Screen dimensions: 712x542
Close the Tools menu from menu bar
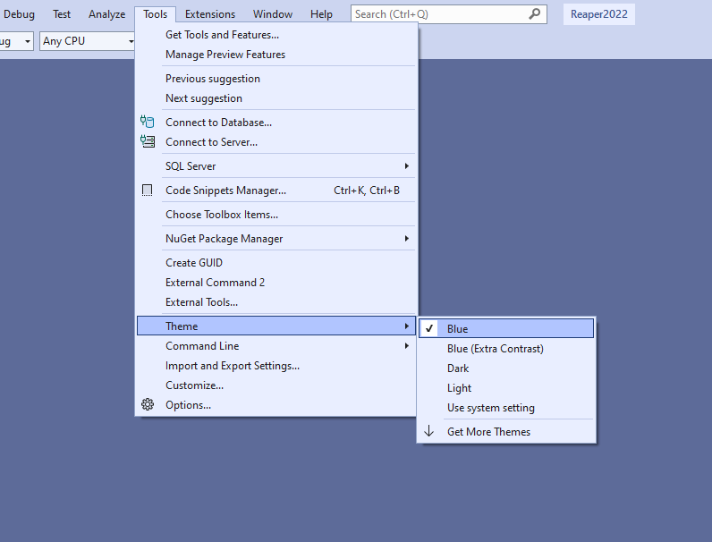155,14
